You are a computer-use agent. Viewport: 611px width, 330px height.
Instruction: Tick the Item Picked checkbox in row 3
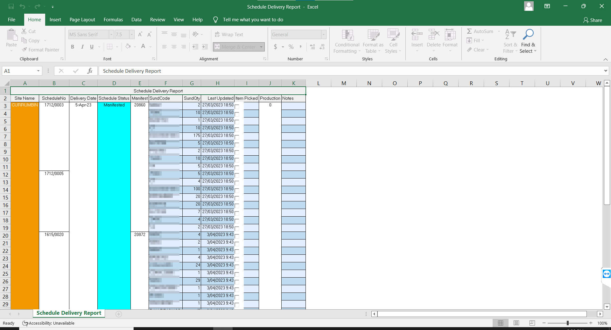tap(237, 107)
